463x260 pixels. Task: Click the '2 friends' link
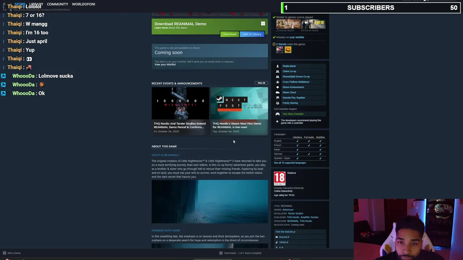tap(281, 44)
